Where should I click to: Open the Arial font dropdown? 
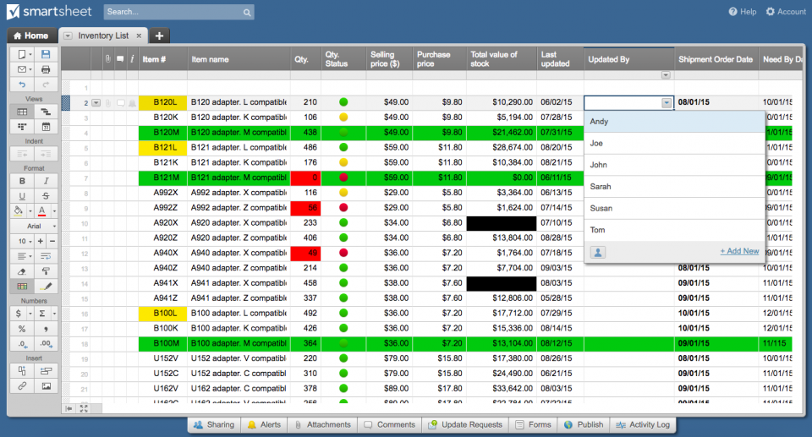34,227
